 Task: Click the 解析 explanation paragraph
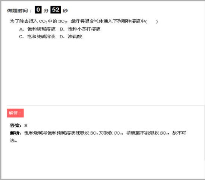pyautogui.click(x=98, y=137)
